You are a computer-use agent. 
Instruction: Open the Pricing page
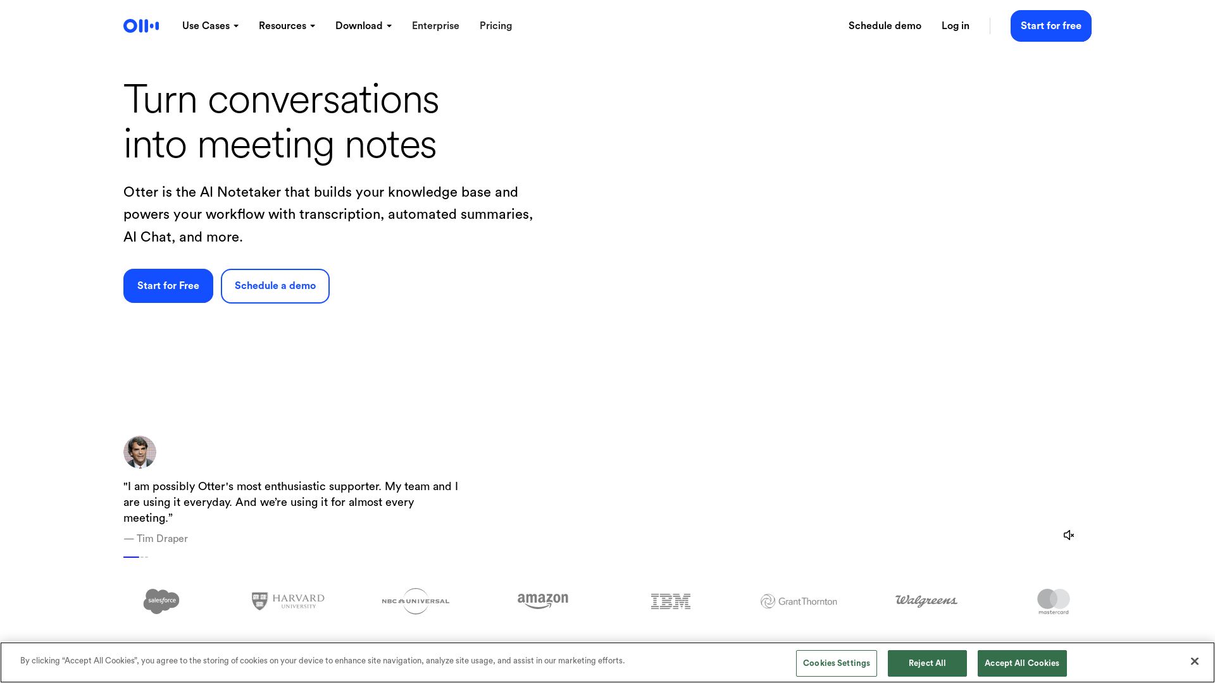[495, 26]
